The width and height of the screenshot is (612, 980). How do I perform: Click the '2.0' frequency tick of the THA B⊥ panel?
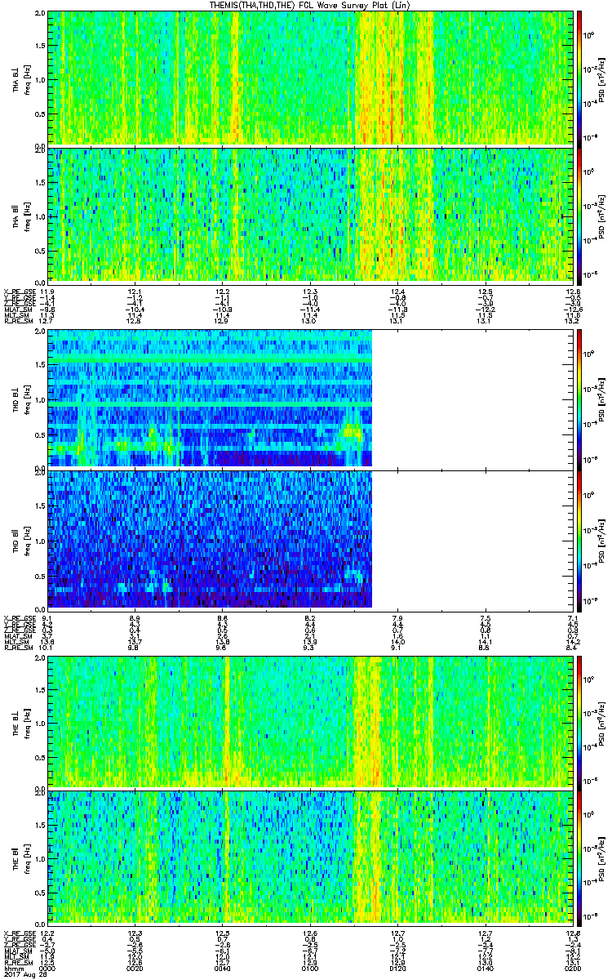point(40,14)
